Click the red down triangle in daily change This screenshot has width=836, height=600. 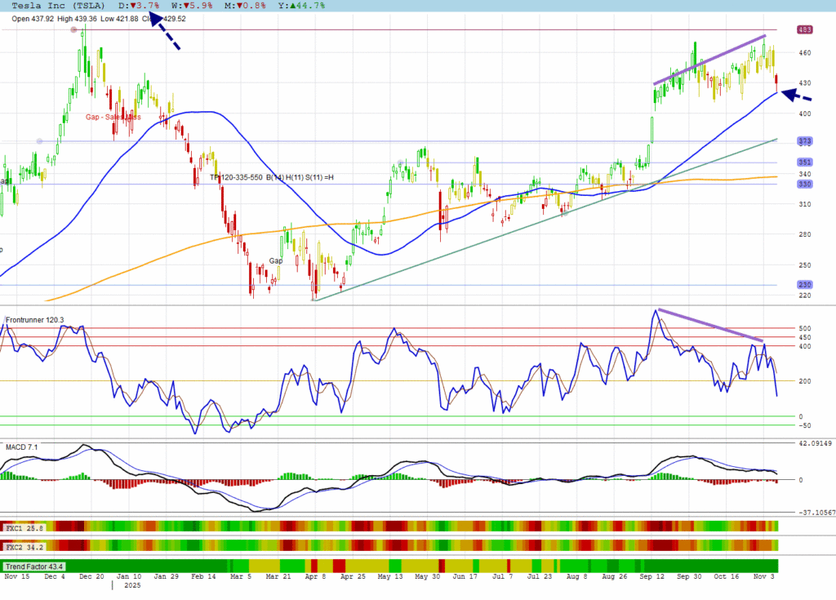pos(132,5)
